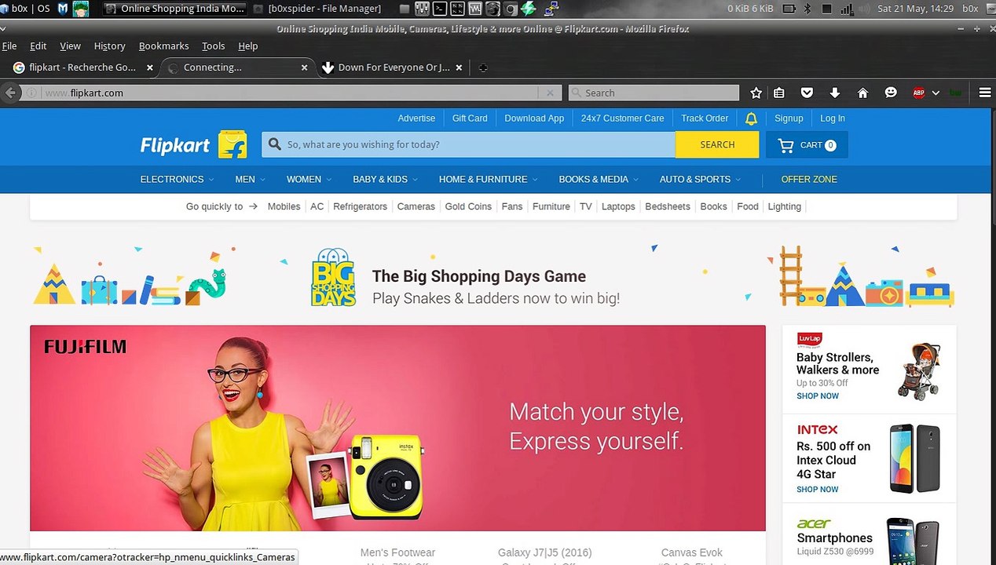This screenshot has height=565, width=996.
Task: Click Bluetooth icon in system tray
Action: 807,9
